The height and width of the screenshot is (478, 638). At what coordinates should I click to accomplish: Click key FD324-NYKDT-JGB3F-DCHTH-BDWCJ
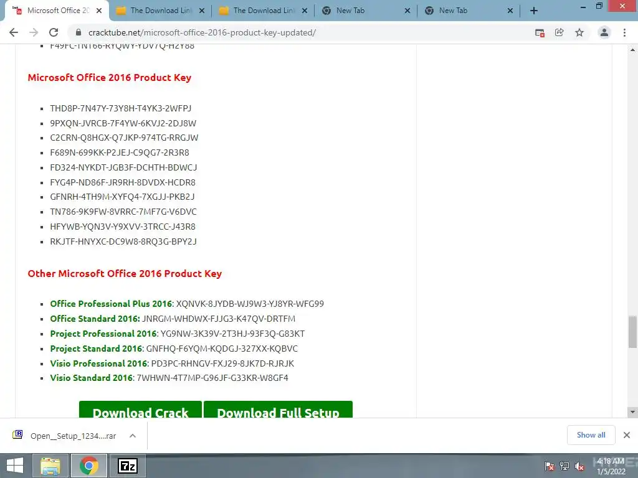click(x=123, y=167)
